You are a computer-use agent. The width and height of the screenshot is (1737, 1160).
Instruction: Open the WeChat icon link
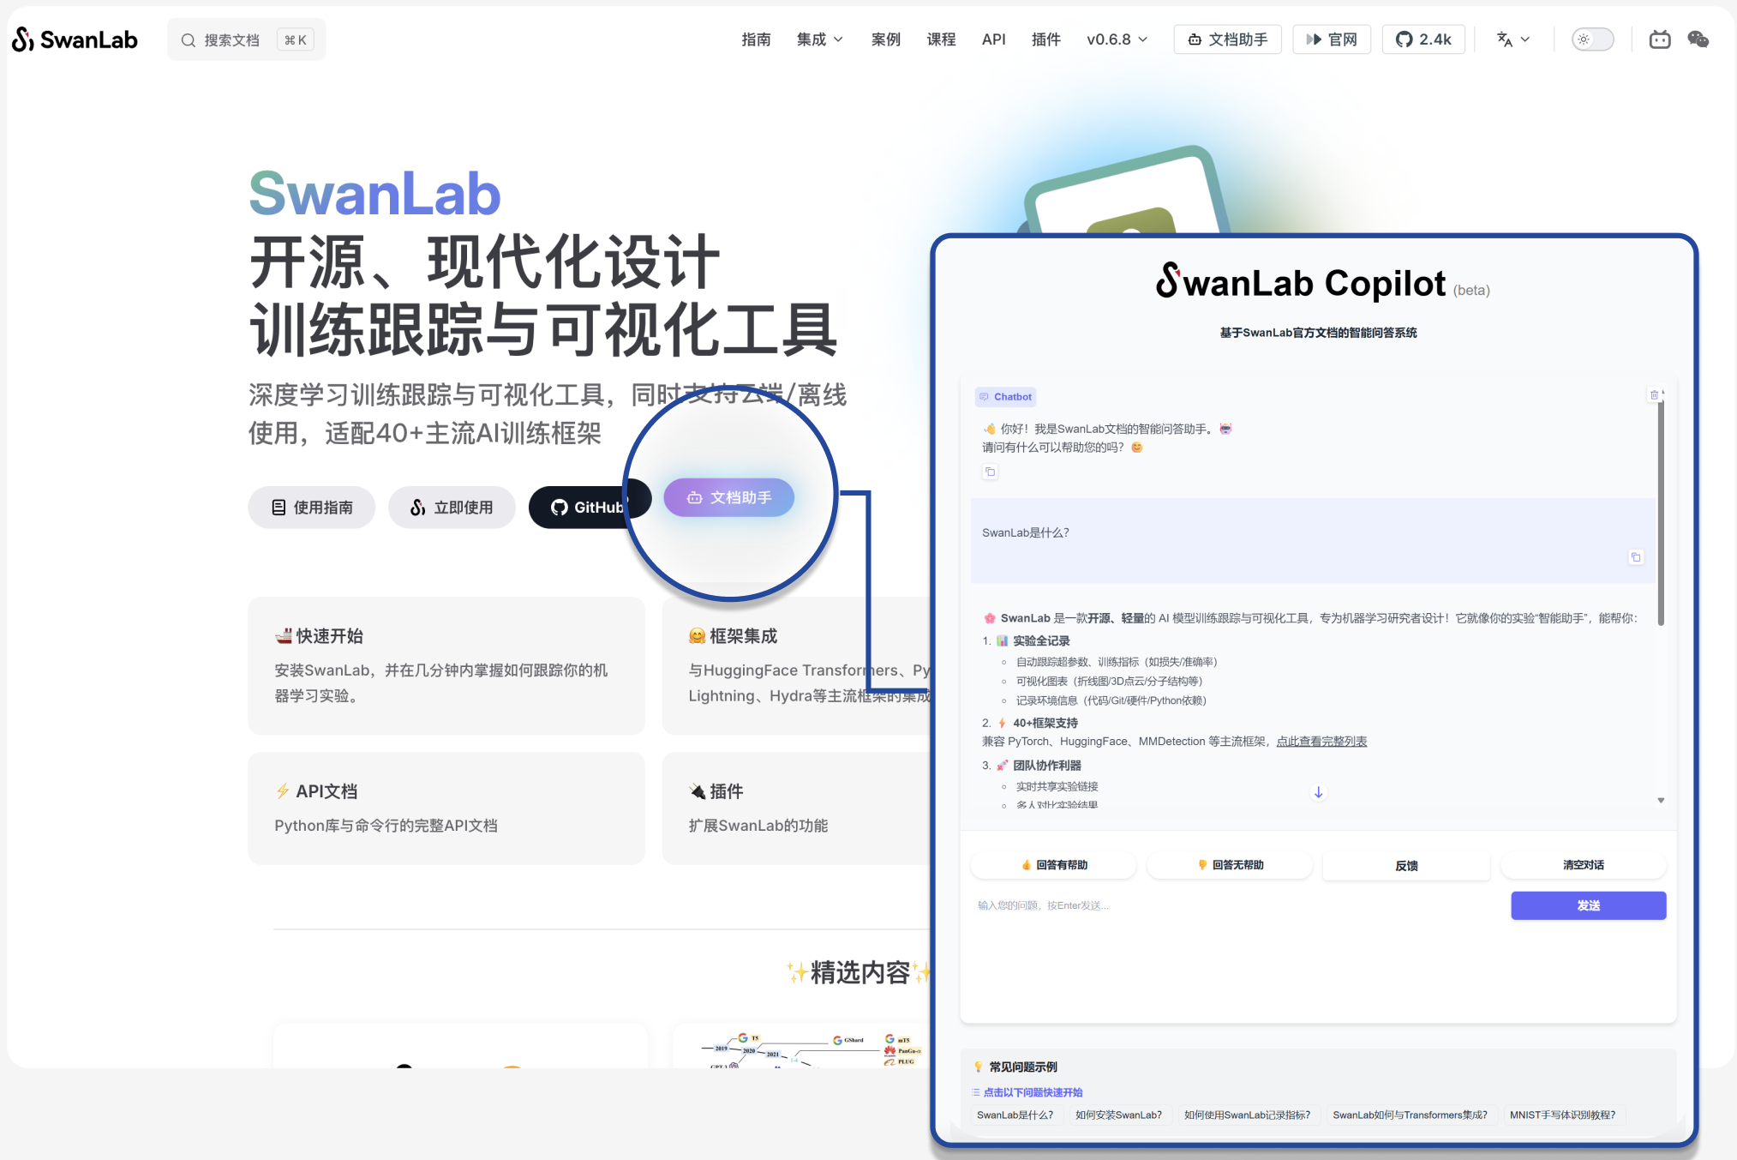pos(1698,39)
